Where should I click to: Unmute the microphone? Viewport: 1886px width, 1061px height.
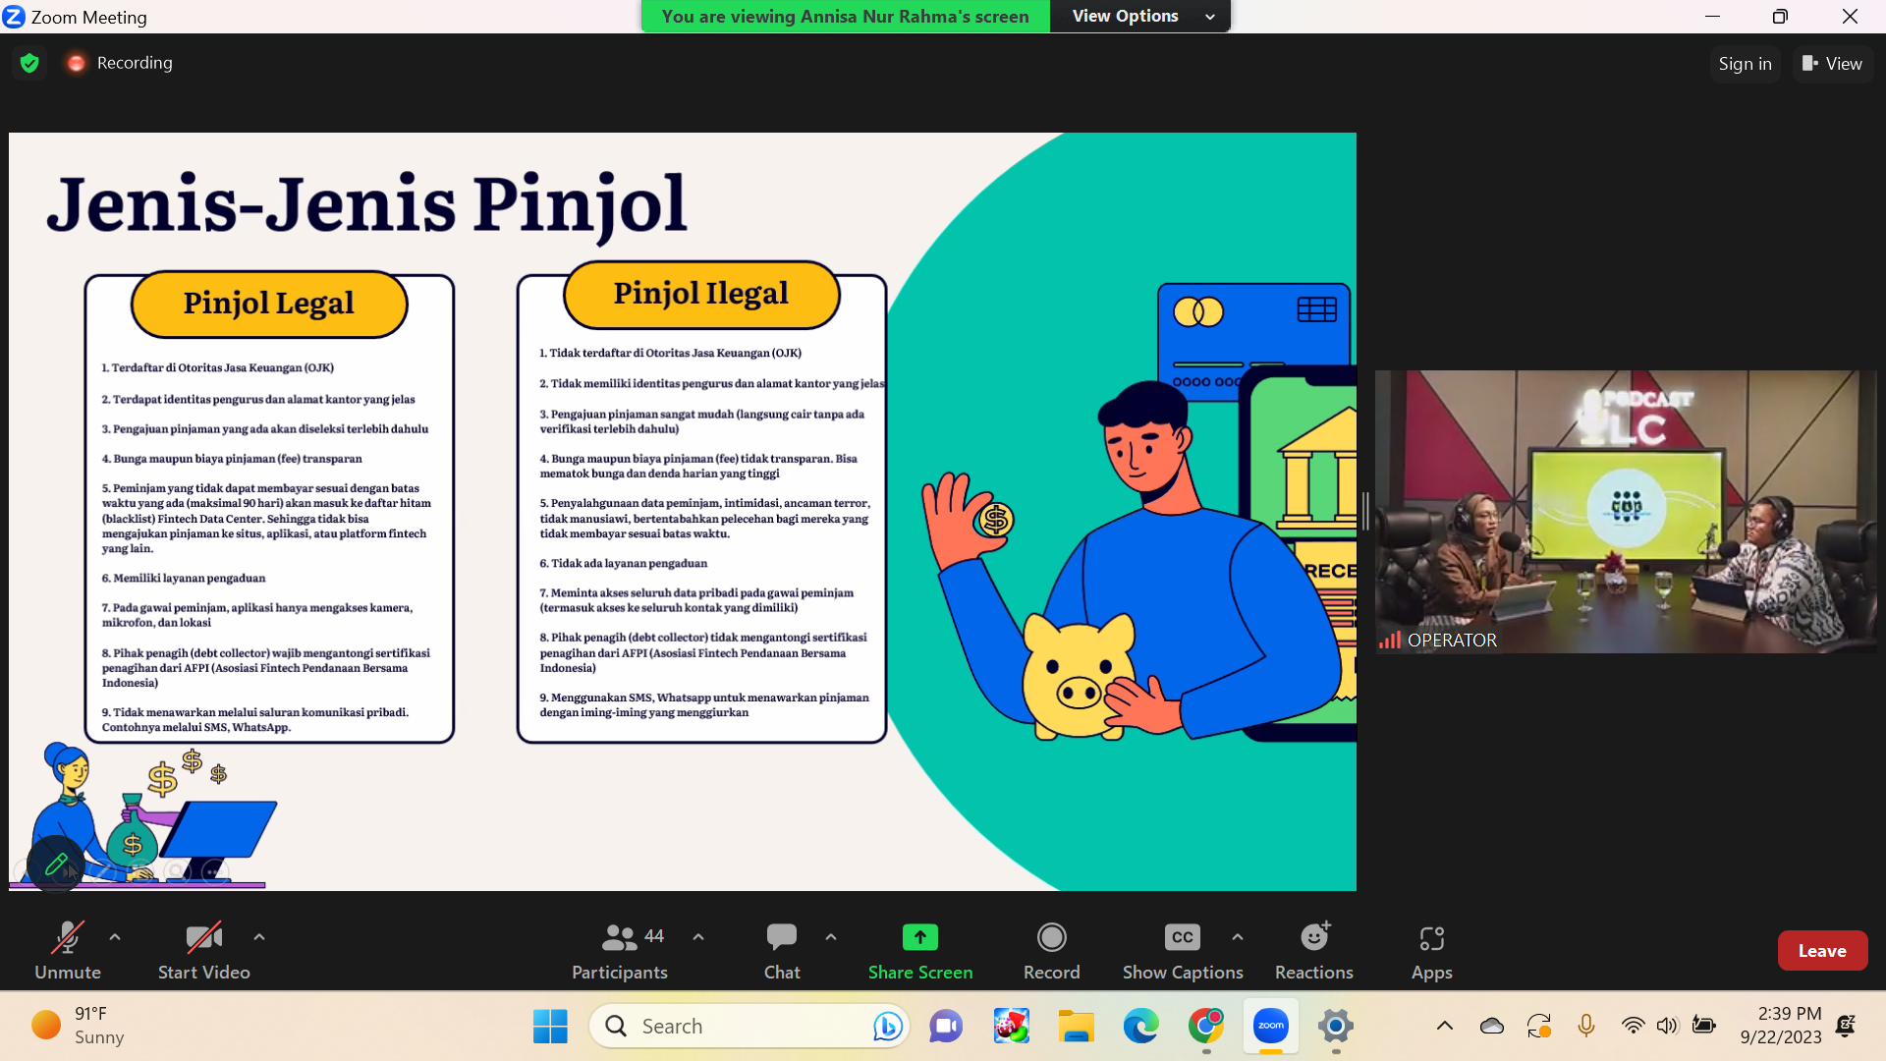67,950
